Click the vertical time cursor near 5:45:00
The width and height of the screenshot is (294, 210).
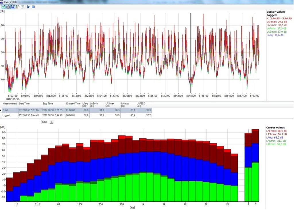pos(191,53)
